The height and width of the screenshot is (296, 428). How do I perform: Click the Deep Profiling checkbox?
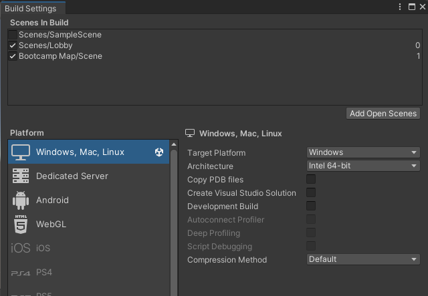click(311, 233)
